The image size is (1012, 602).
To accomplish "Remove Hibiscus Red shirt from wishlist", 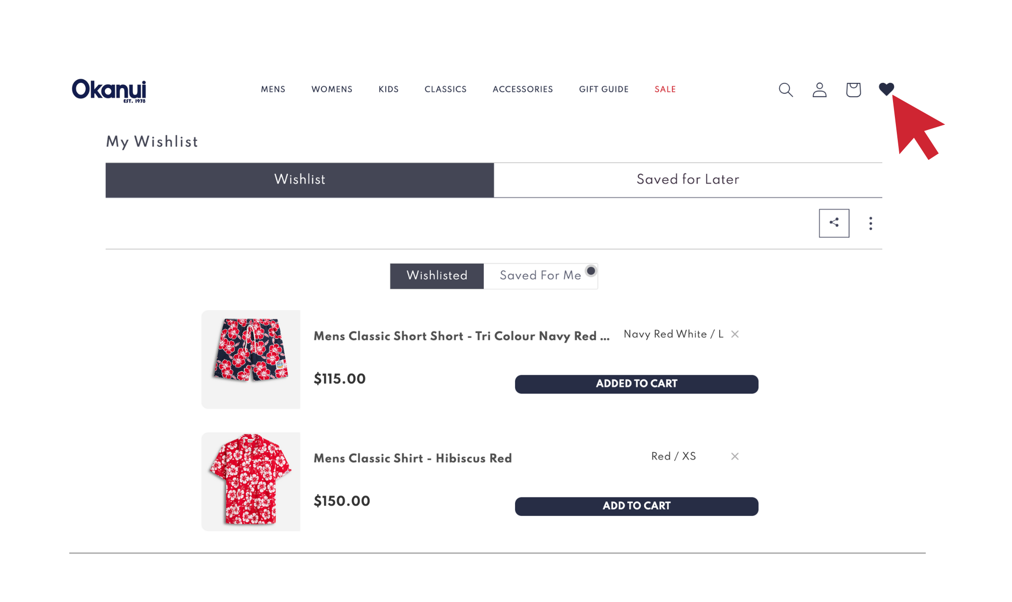I will coord(734,457).
